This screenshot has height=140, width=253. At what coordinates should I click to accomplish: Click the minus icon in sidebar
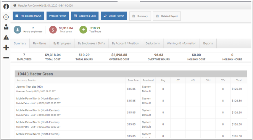click(x=6, y=58)
